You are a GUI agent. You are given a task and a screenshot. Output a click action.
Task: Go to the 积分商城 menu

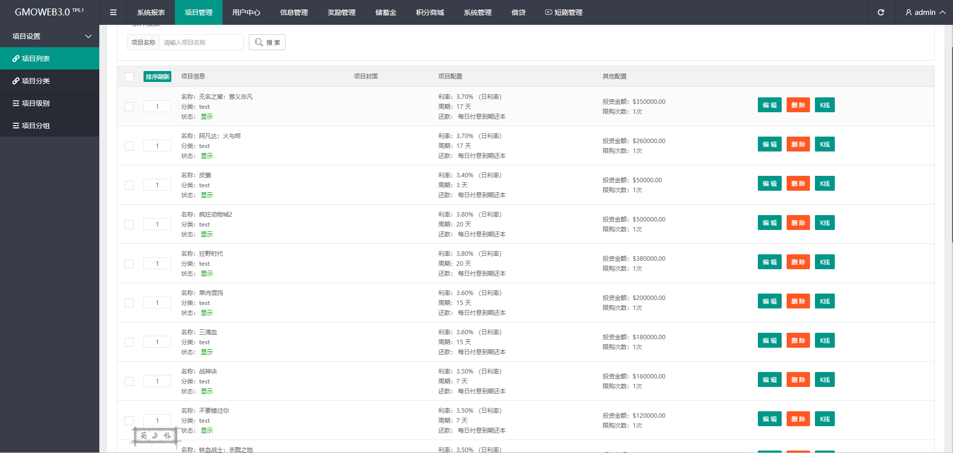click(x=430, y=12)
